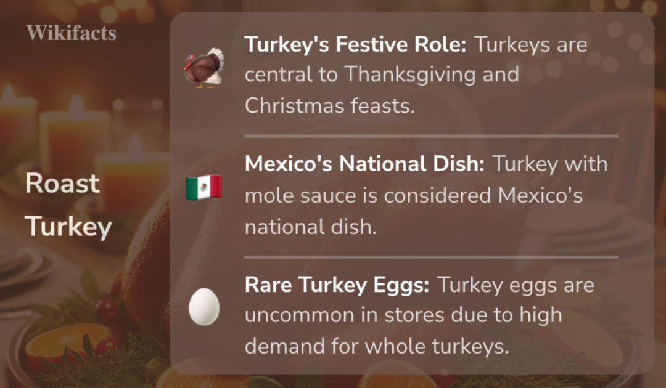Click the "national dish." text line
Image resolution: width=666 pixels, height=388 pixels.
310,226
